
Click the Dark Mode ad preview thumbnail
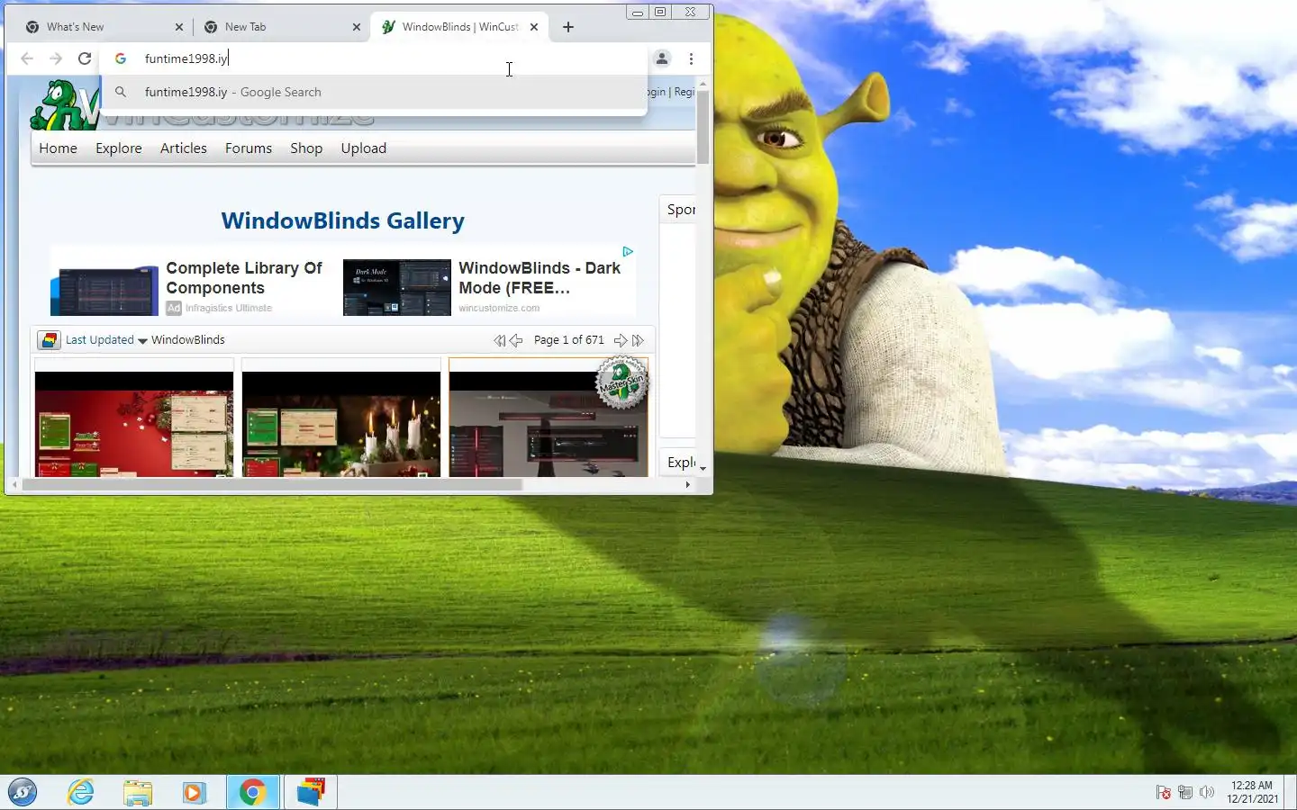[x=397, y=287]
